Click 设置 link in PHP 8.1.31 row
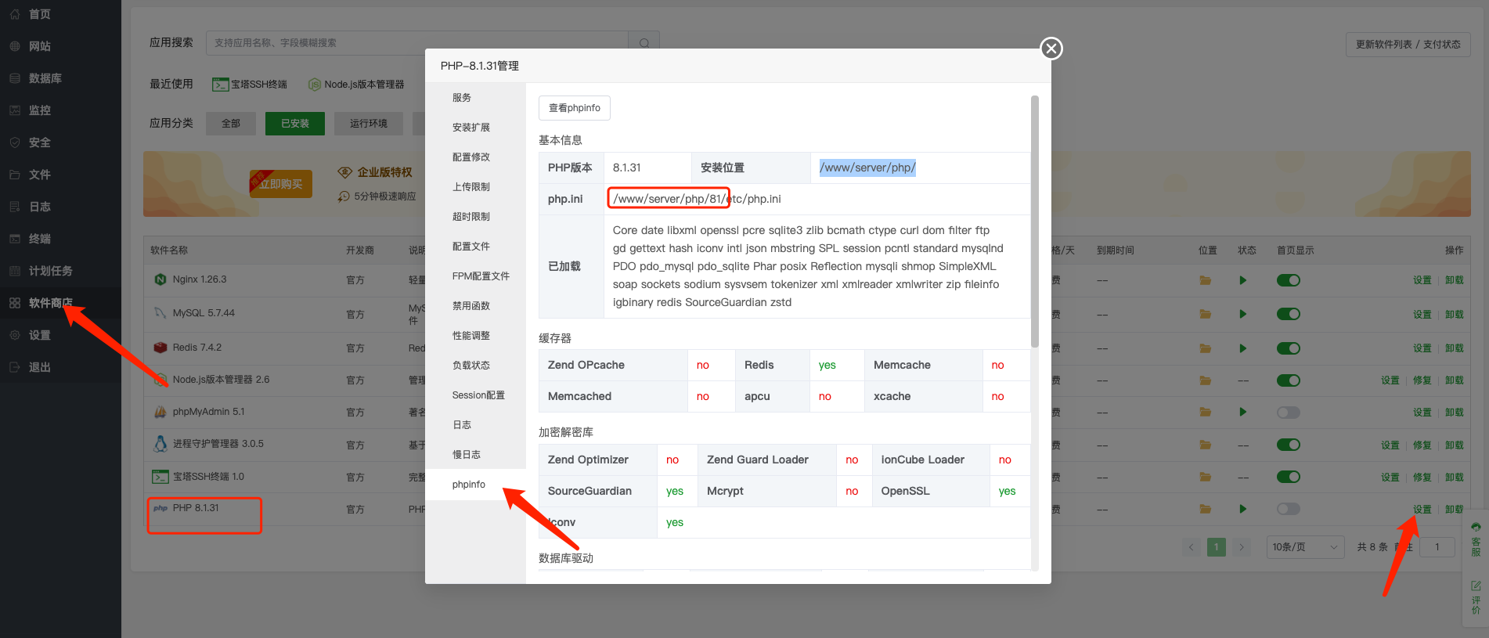The height and width of the screenshot is (638, 1489). coord(1422,510)
